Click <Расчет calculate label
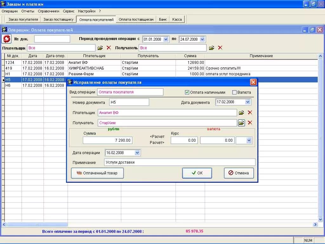The height and width of the screenshot is (244, 325). 157,137
